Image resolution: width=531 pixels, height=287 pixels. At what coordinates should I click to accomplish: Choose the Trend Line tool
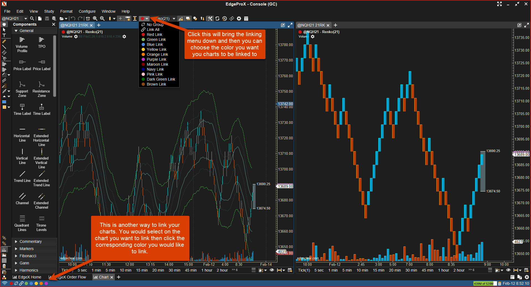click(x=22, y=177)
